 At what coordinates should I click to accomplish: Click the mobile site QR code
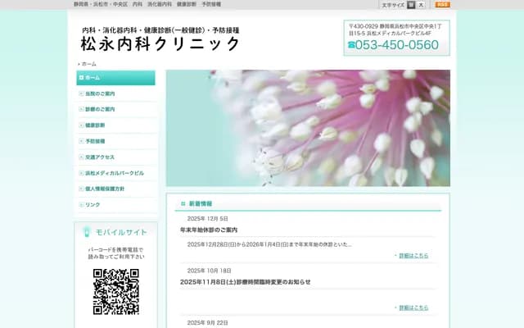tap(115, 292)
